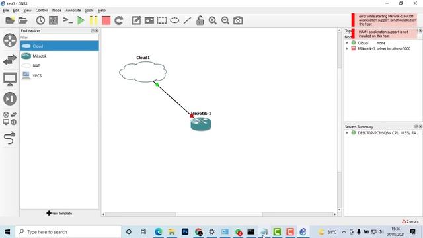Click the New blank project icon
This screenshot has width=423, height=238.
pyautogui.click(x=10, y=20)
